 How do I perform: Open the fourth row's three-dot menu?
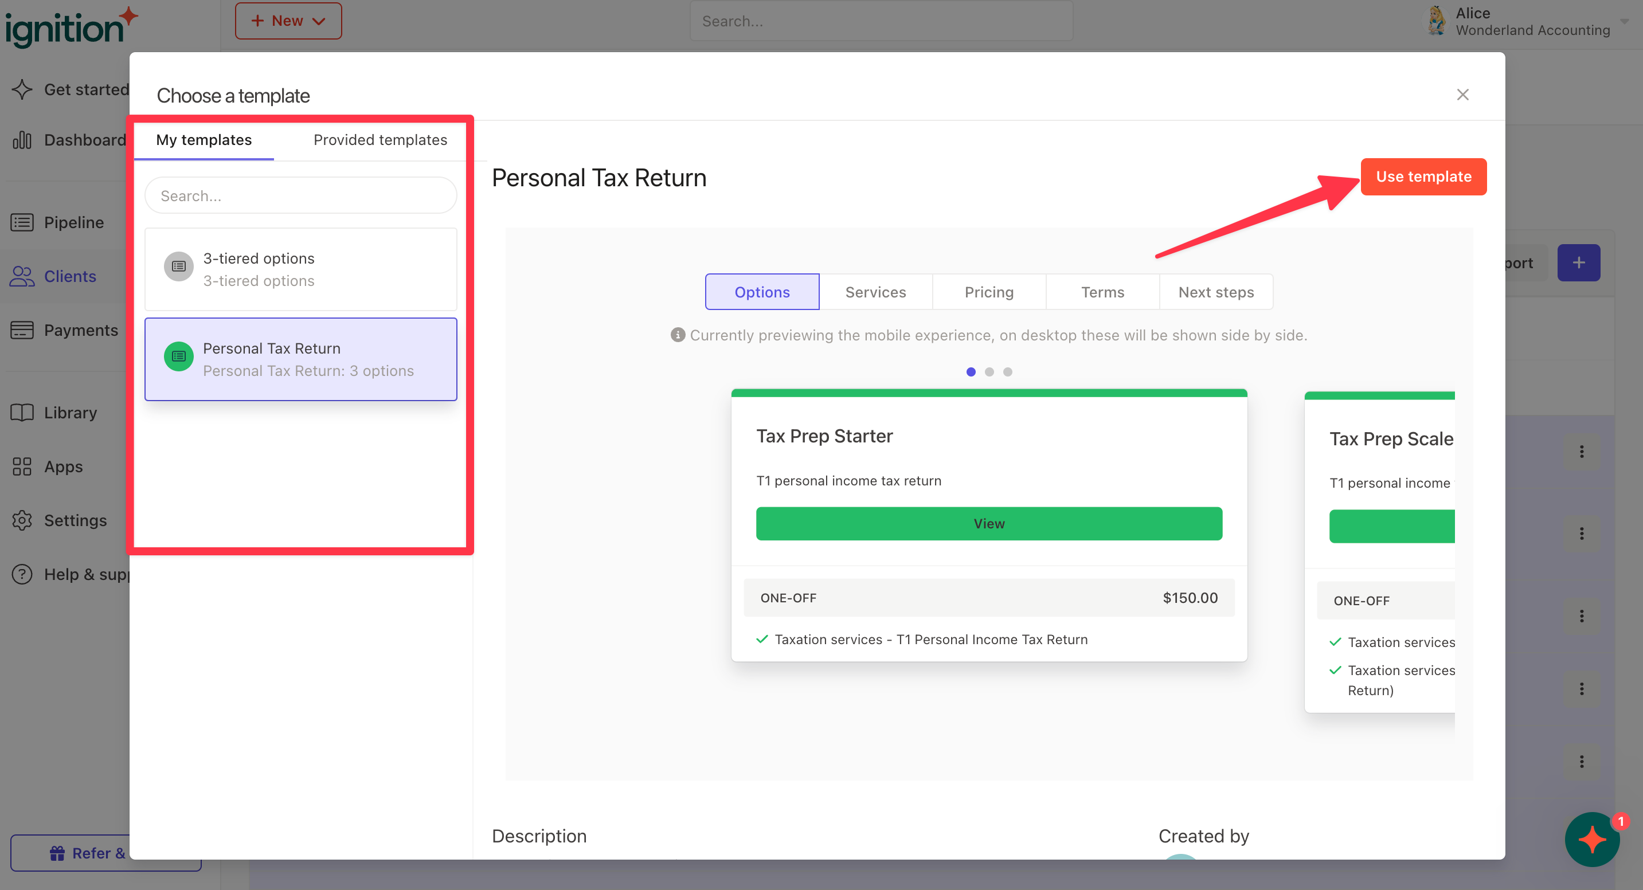point(1582,689)
